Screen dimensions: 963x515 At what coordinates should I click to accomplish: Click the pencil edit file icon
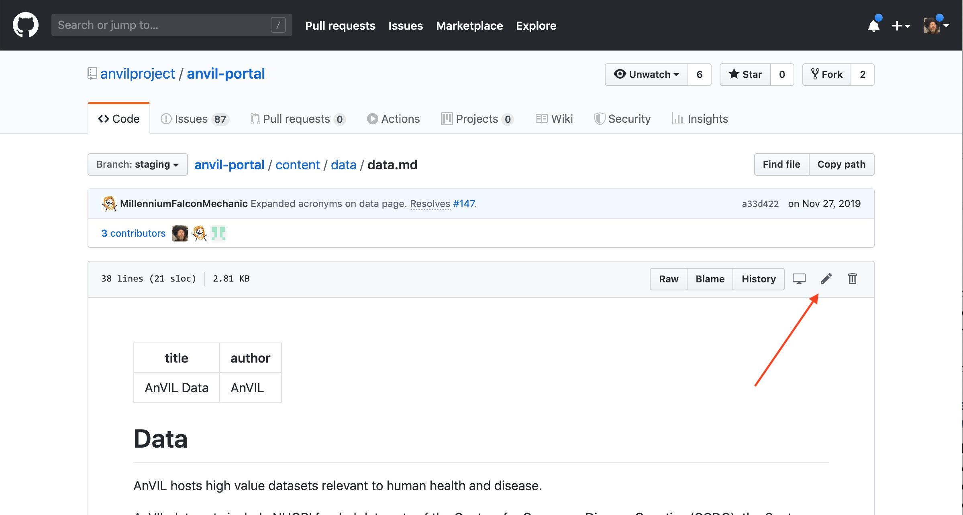(x=826, y=279)
